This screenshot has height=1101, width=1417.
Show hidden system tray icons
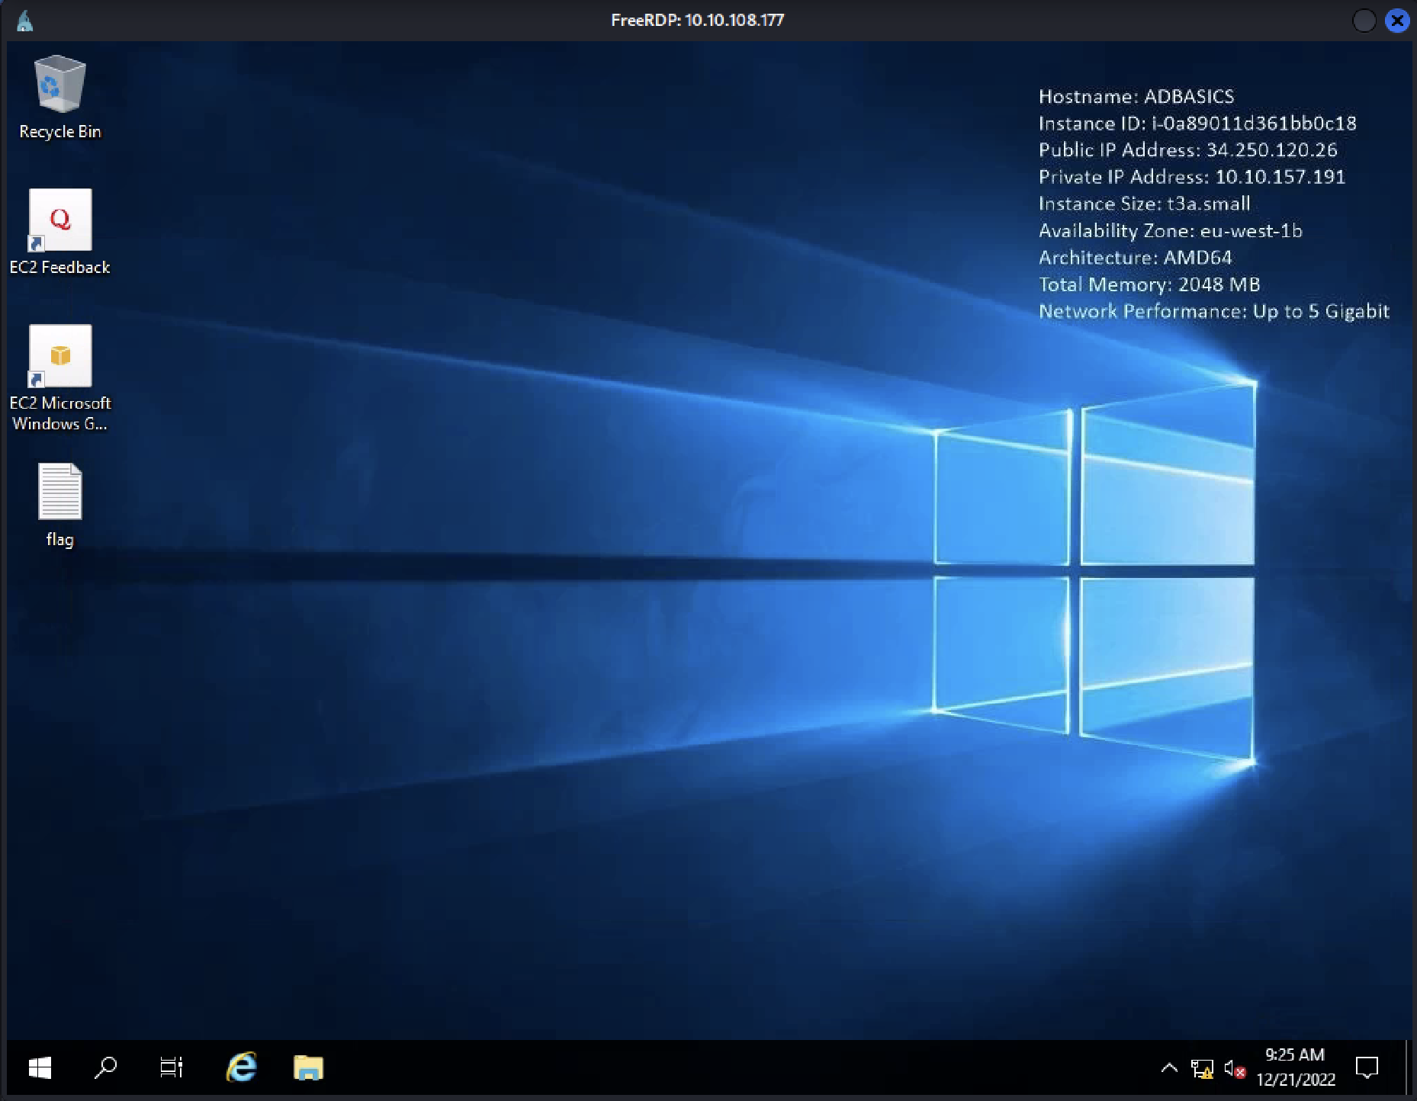[1168, 1068]
